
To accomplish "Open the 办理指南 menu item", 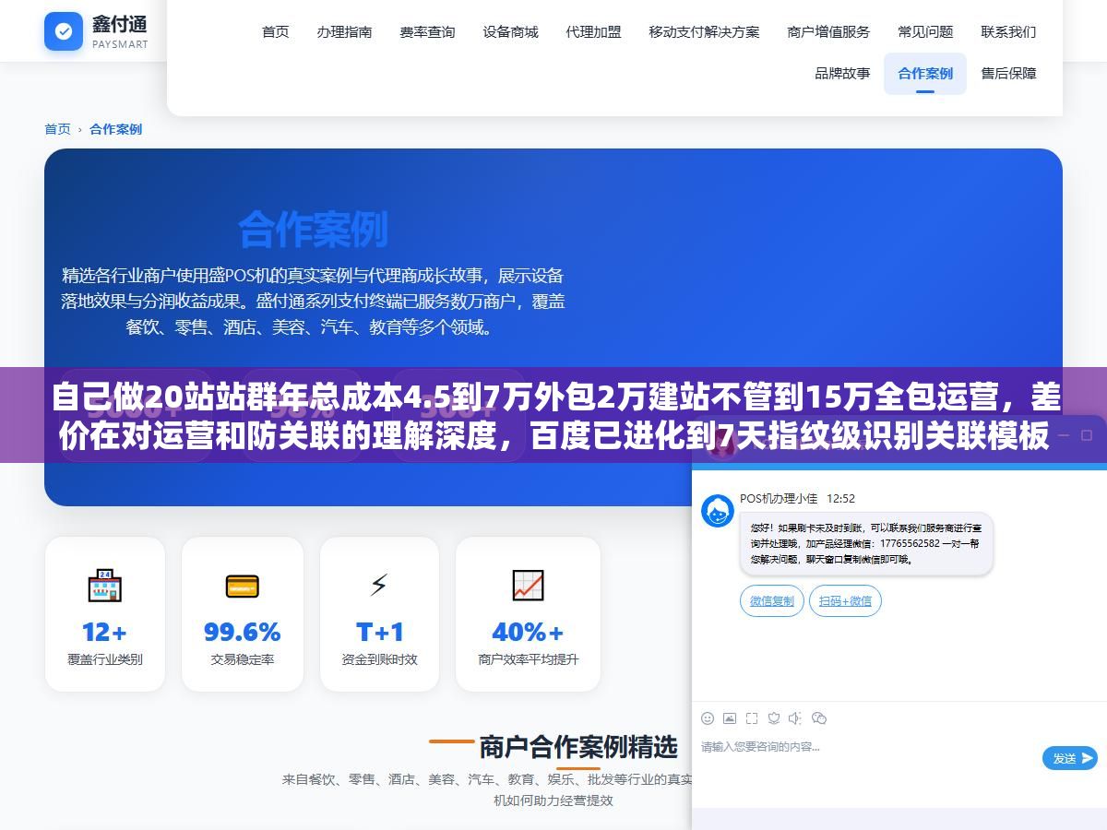I will tap(344, 31).
